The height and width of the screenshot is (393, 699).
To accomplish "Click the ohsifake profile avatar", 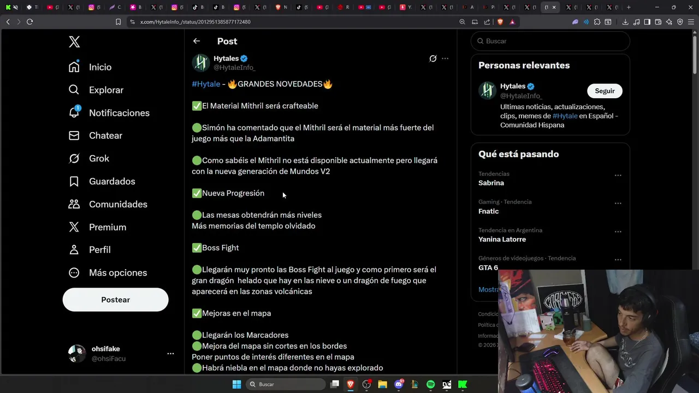I will [x=77, y=354].
